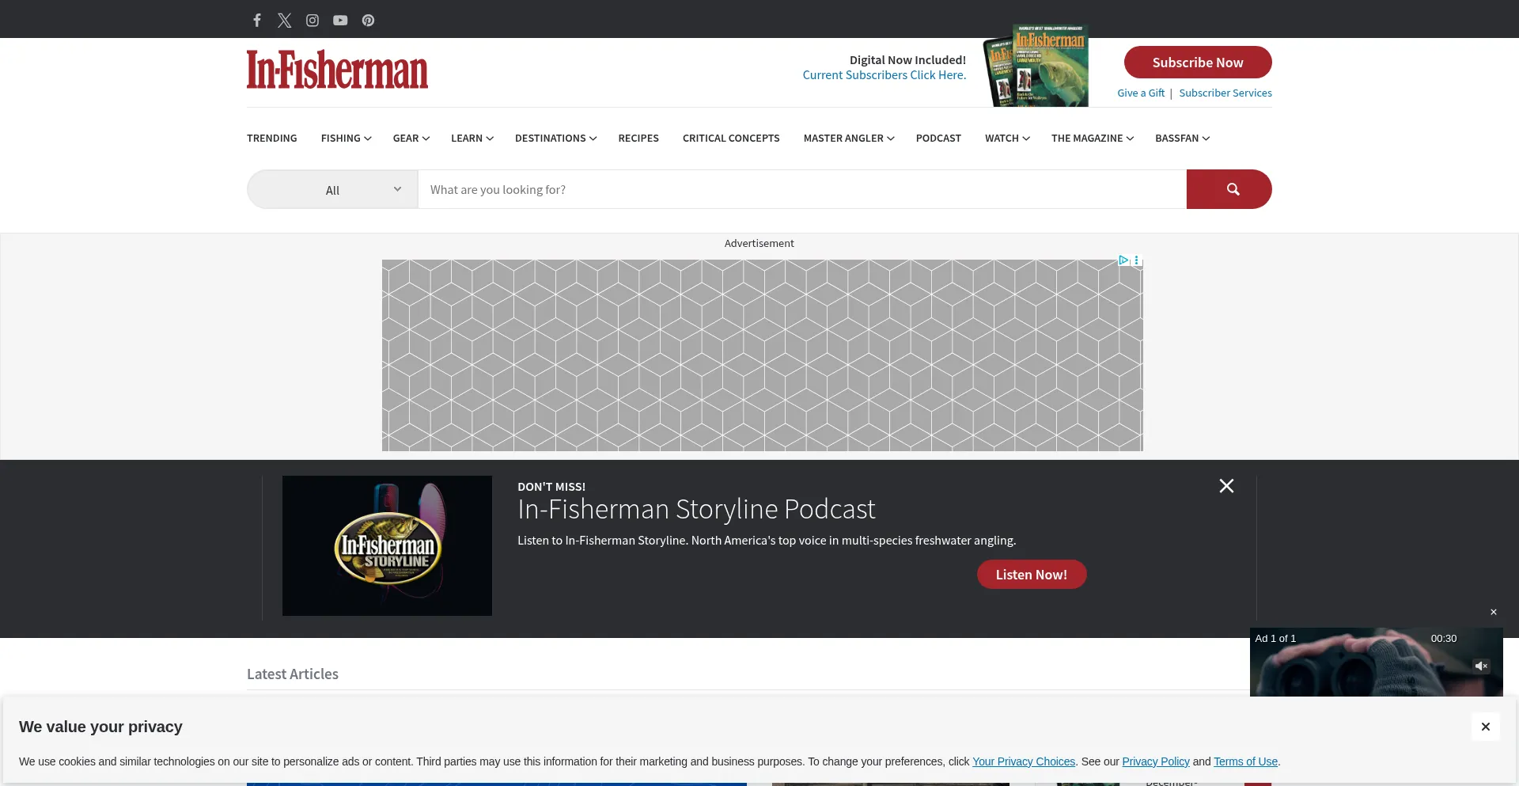The image size is (1519, 786).
Task: Open the Pinterest page
Action: [x=367, y=20]
